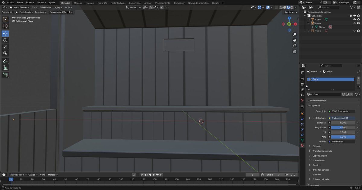Open the Agregar menu in the viewport header

(x=58, y=7)
